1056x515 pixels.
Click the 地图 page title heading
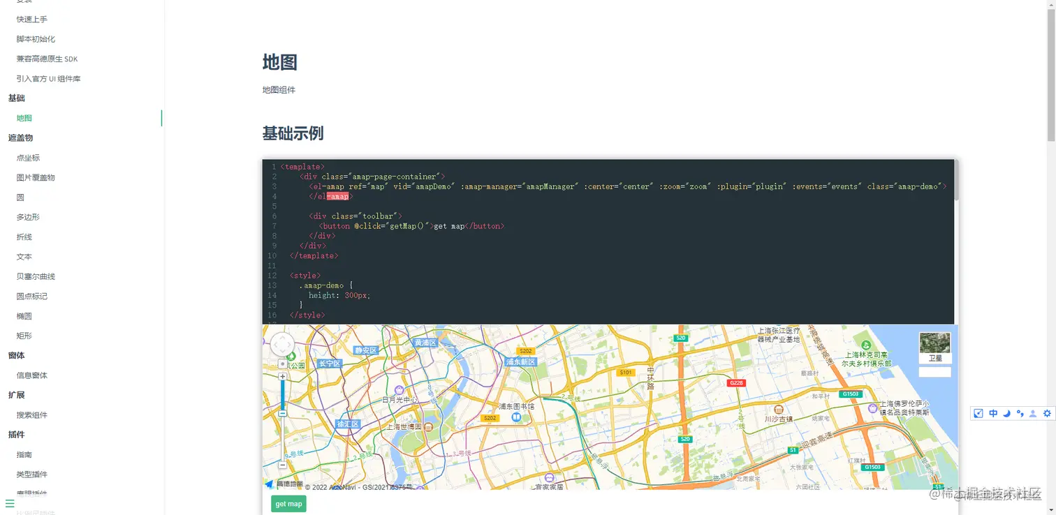point(280,62)
